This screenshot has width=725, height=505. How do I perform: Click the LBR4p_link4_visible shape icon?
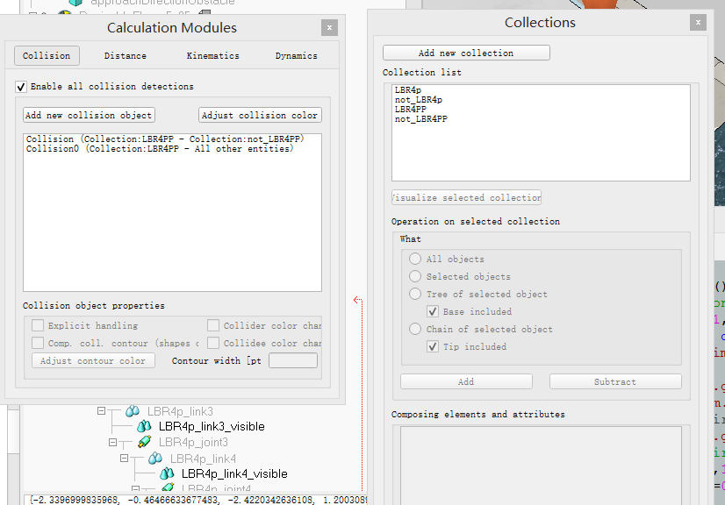click(x=168, y=472)
